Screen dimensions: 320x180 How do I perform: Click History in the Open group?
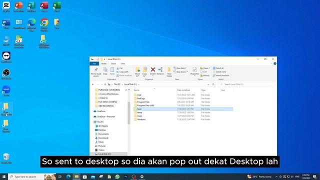[205, 75]
